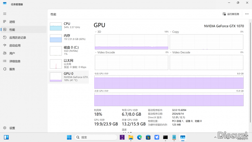Viewport: 252px width, 142px height.
Task: Open the notepad app on taskbar
Action: point(174,137)
